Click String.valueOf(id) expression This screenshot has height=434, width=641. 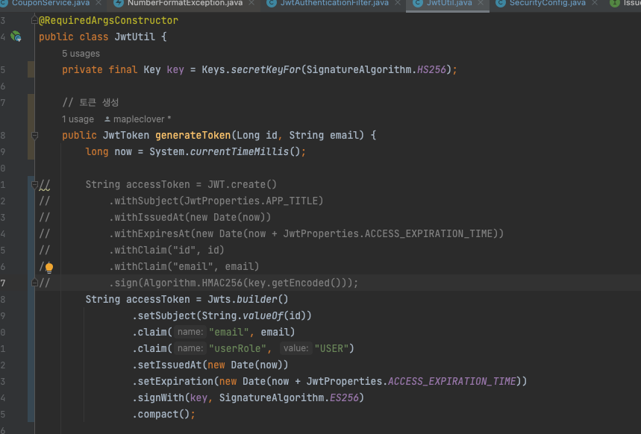pyautogui.click(x=254, y=315)
